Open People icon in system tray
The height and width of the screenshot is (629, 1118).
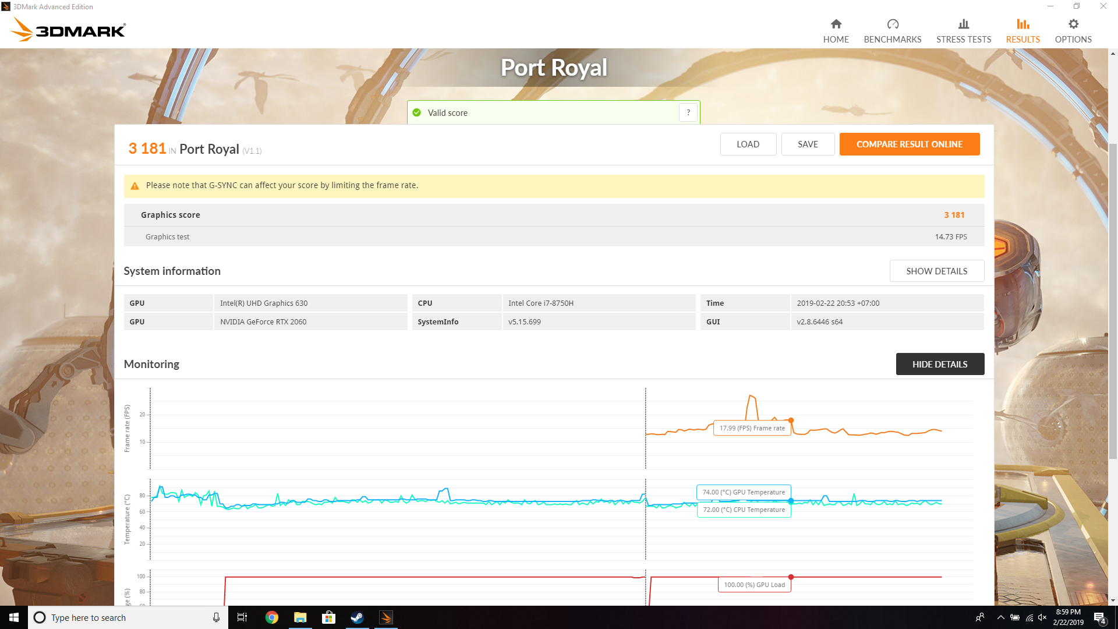click(x=980, y=617)
